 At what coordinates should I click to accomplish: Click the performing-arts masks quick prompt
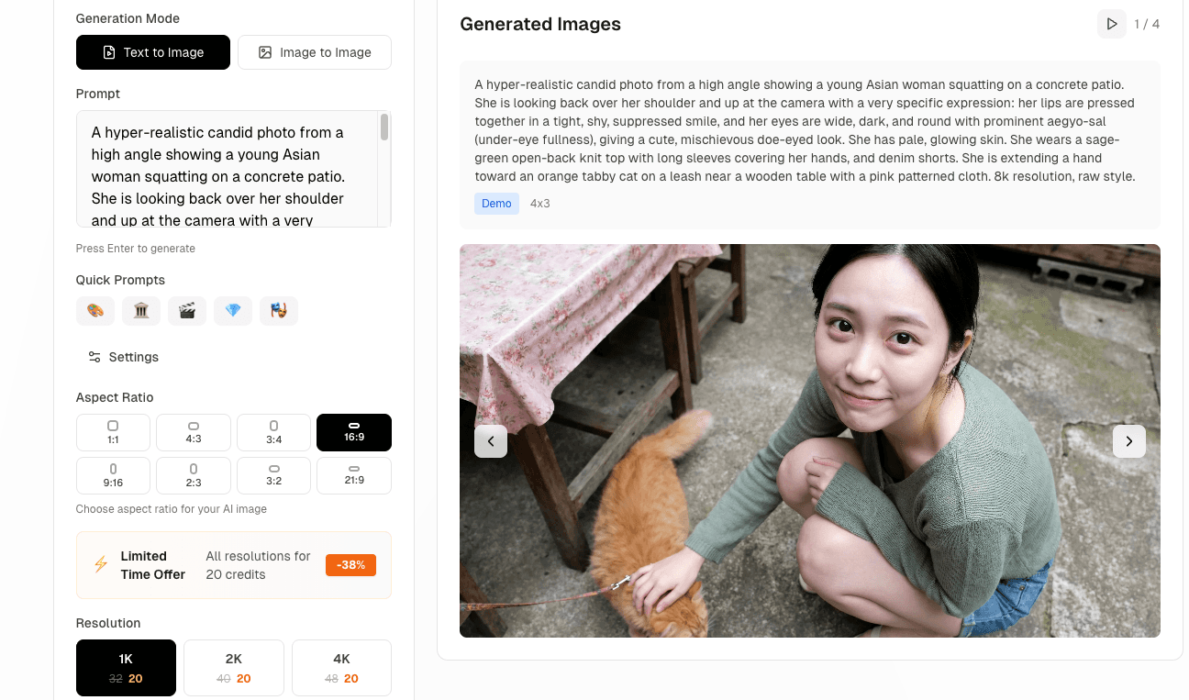point(279,311)
